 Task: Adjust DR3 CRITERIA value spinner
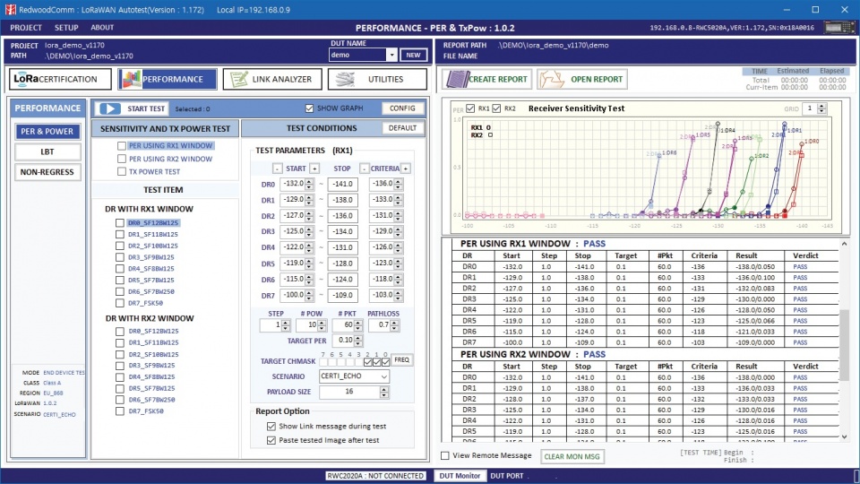coord(399,231)
